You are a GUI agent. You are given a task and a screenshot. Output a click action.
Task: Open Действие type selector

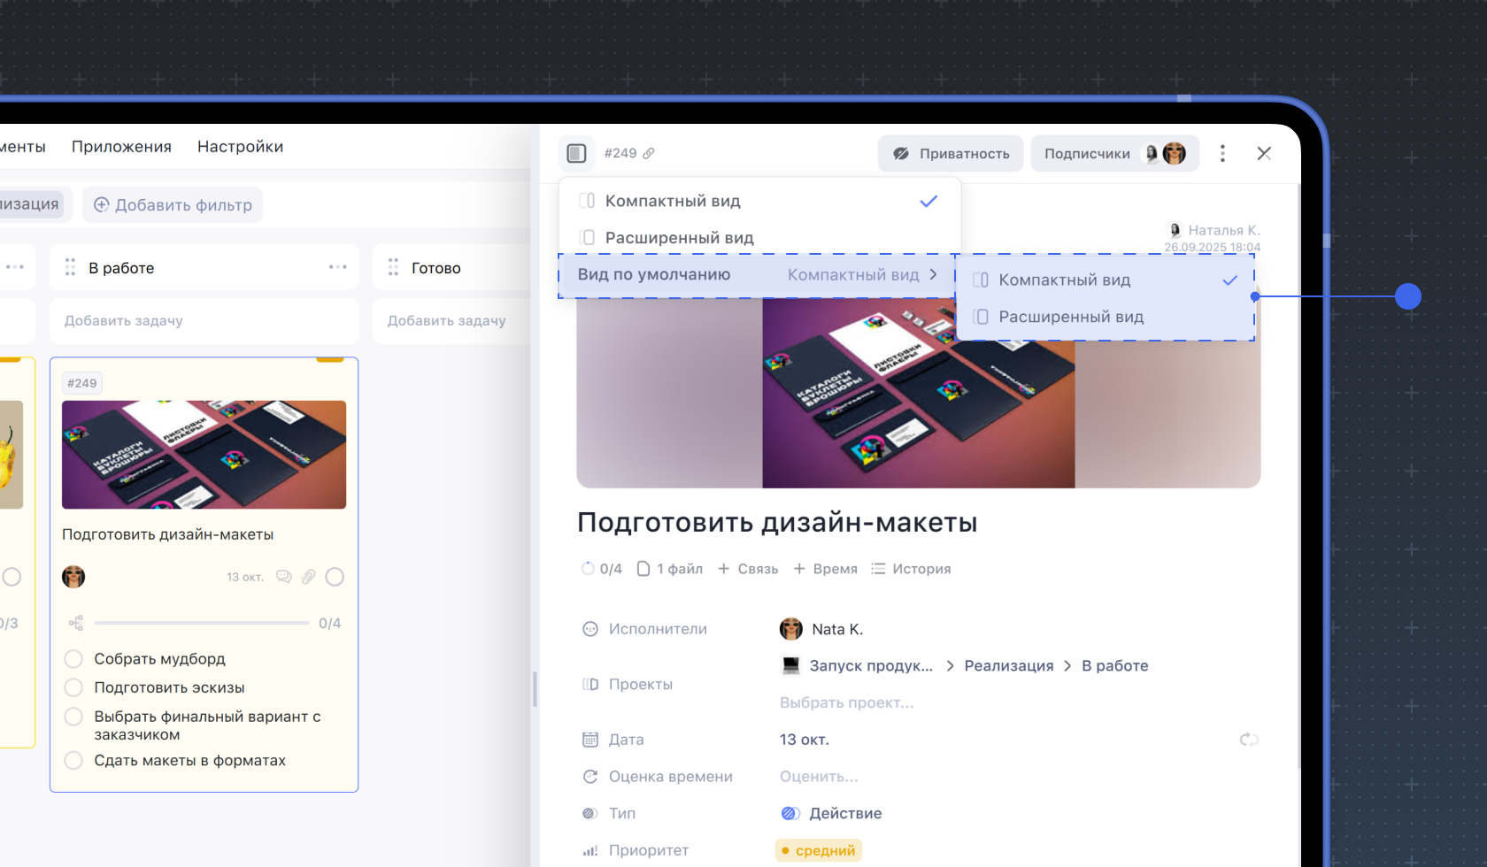[x=832, y=813]
